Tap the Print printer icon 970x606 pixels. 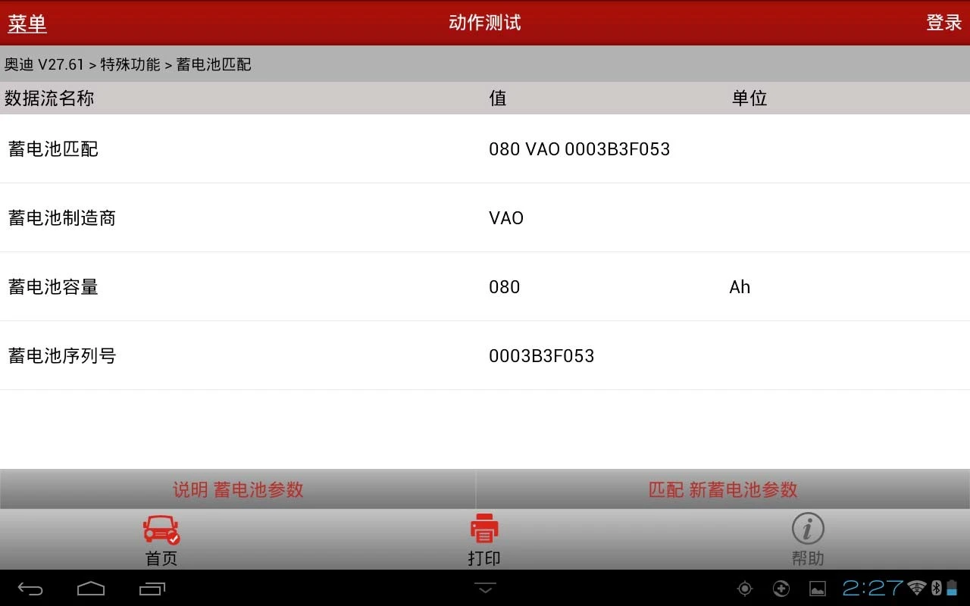pyautogui.click(x=484, y=529)
